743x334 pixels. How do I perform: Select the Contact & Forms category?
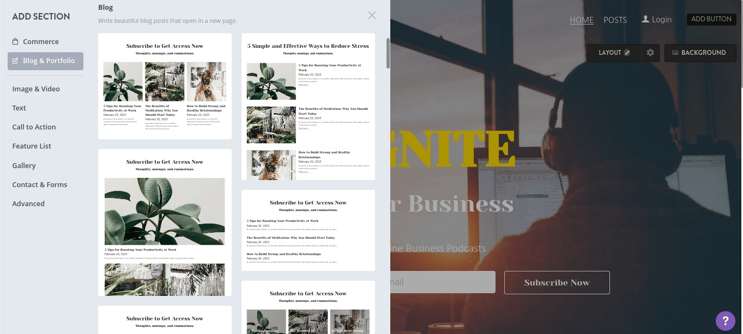pyautogui.click(x=40, y=184)
